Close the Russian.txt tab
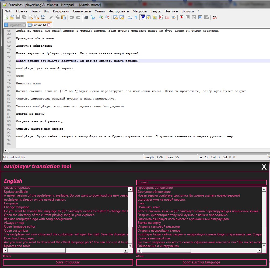 (49, 25)
